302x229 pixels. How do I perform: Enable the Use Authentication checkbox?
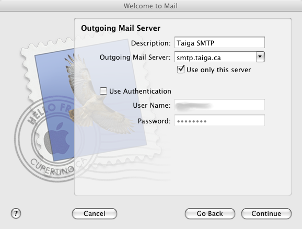pyautogui.click(x=103, y=91)
